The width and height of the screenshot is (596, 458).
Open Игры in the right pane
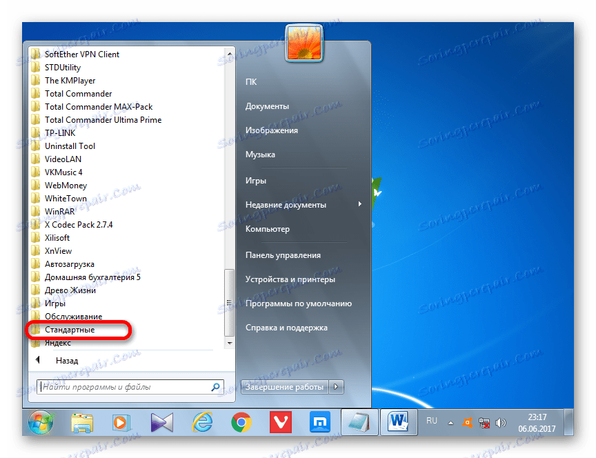256,181
